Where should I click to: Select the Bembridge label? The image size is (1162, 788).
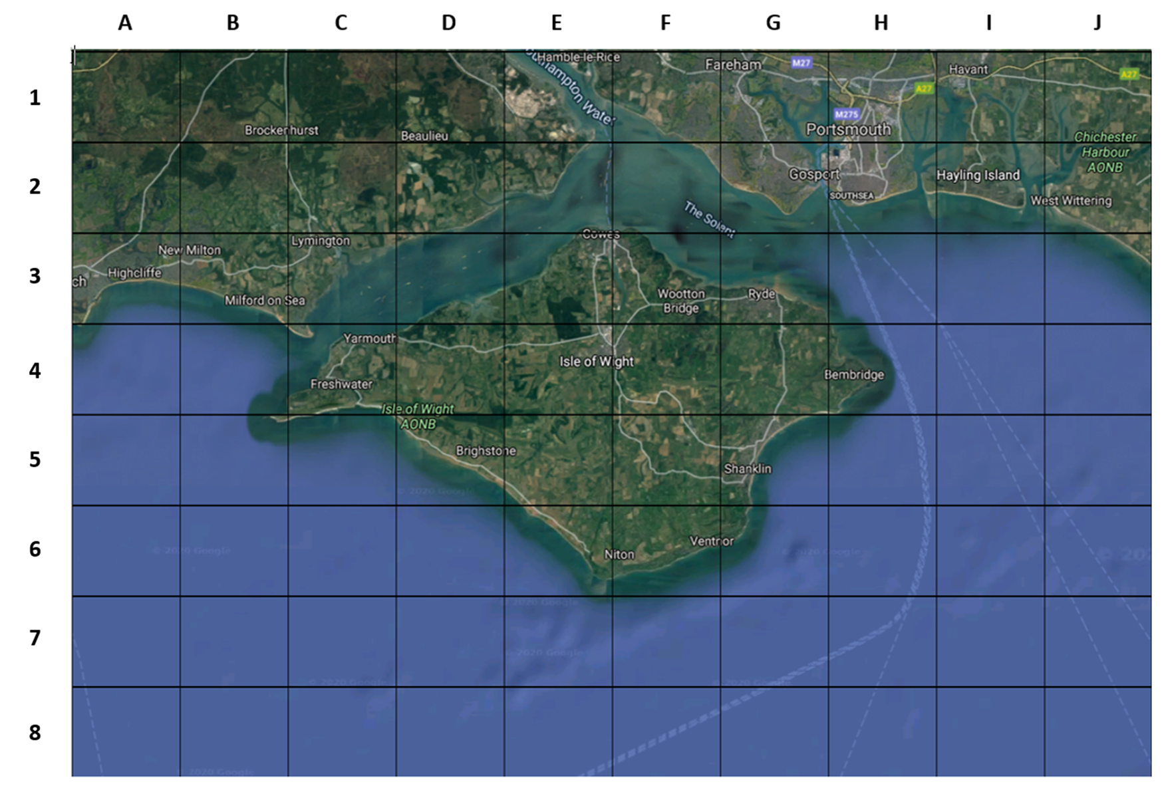coord(853,375)
